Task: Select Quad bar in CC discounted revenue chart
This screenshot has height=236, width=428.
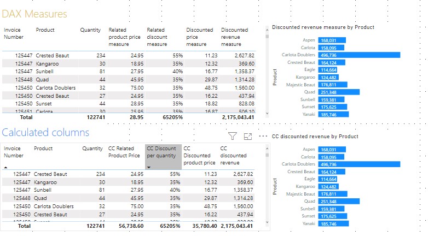Action: coord(339,202)
